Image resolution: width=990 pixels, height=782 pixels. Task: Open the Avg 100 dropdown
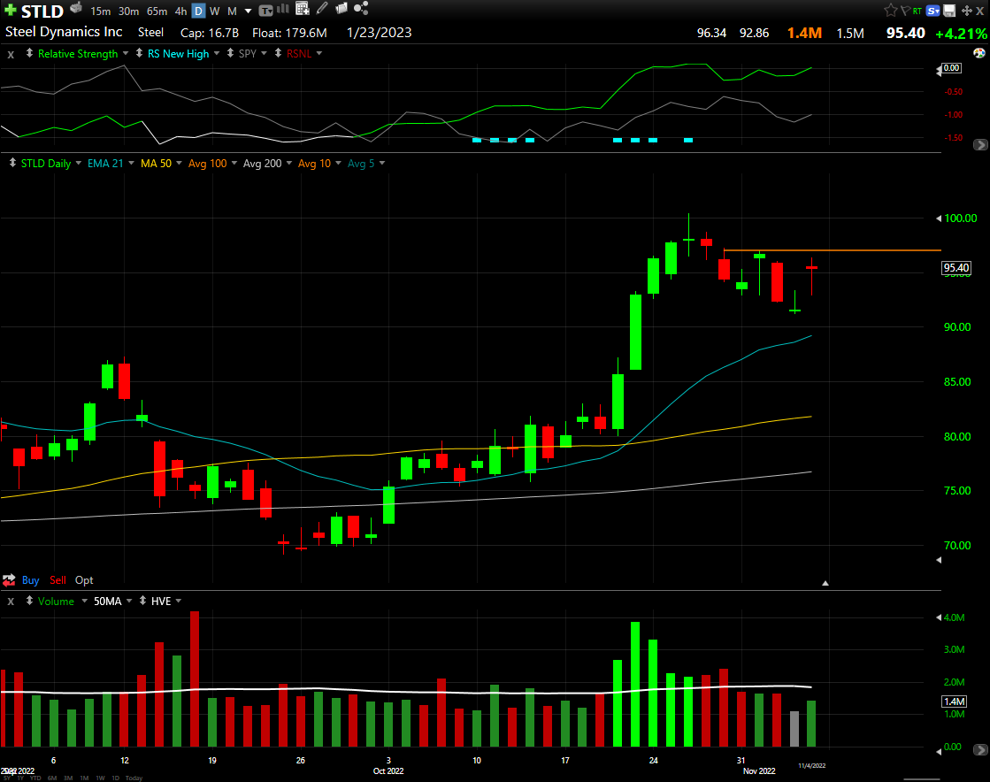tap(234, 164)
